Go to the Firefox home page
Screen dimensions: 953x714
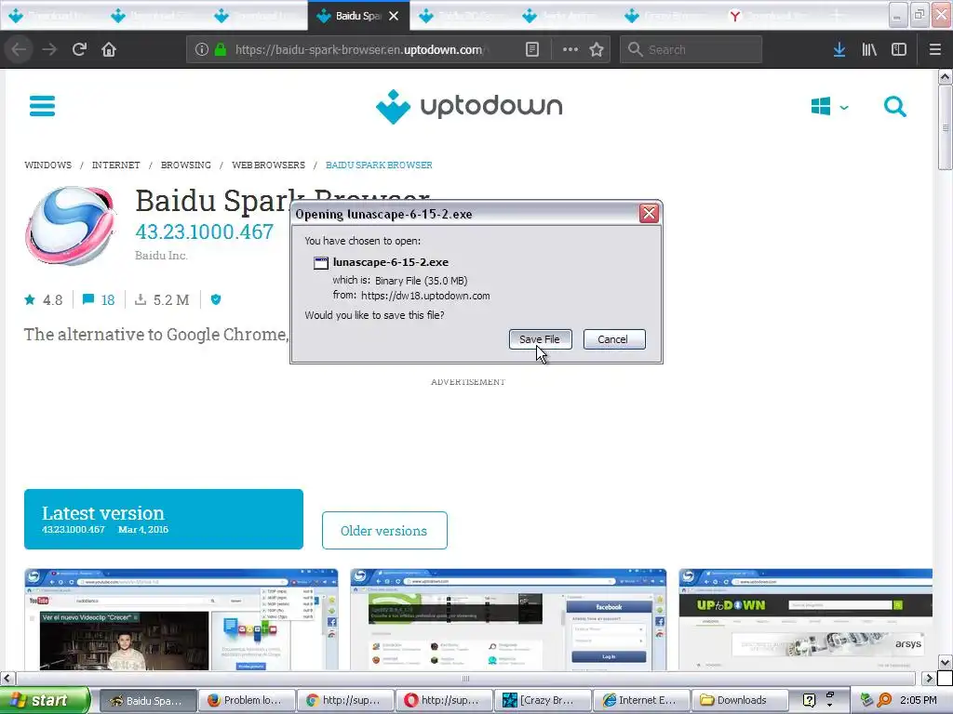(109, 49)
